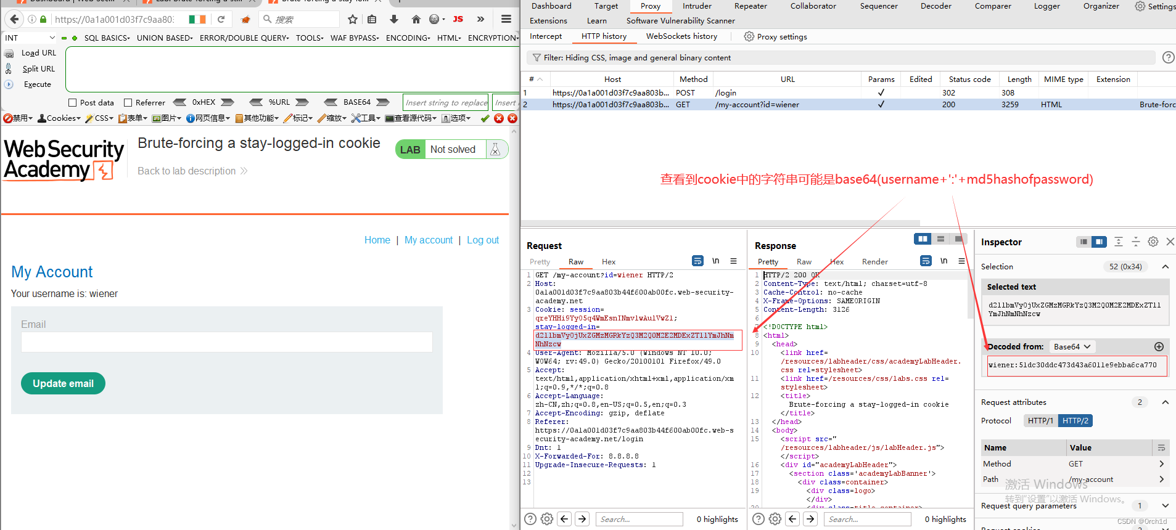Switch to the Decoder tab in Burp
Screen dimensions: 1176x530
936,6
